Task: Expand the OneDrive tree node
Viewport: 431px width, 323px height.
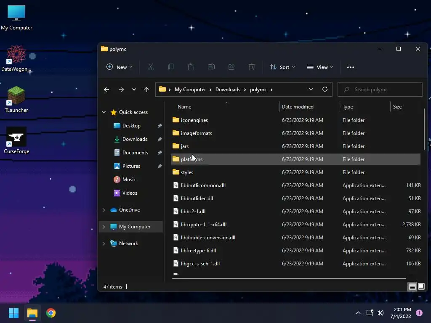Action: 104,210
